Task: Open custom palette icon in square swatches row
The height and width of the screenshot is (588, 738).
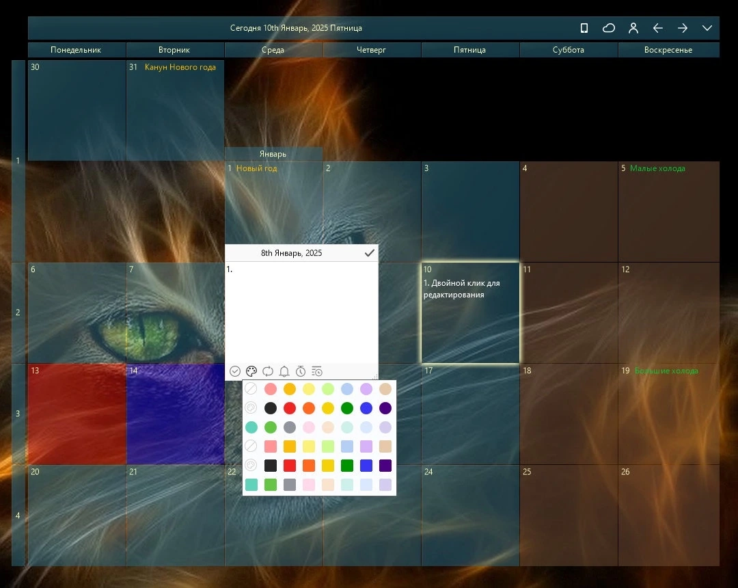Action: [251, 466]
